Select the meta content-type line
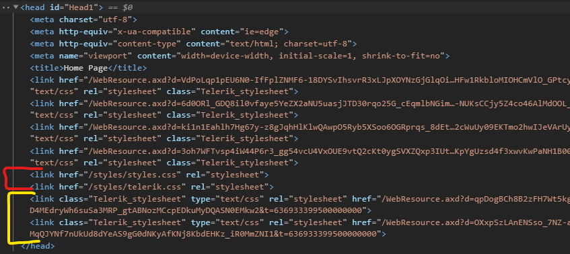 coord(193,44)
